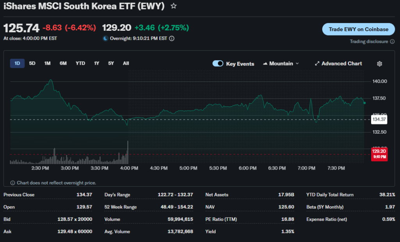400x242 pixels.
Task: Select the 1D time range tab
Action: point(17,64)
